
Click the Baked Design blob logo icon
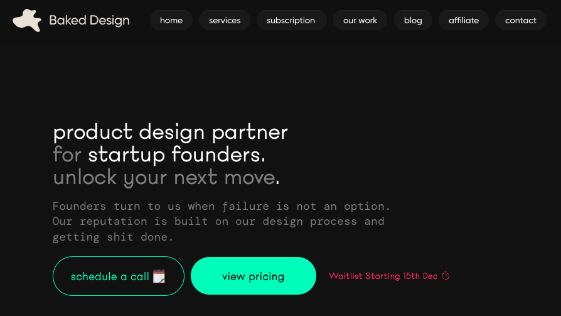point(27,20)
